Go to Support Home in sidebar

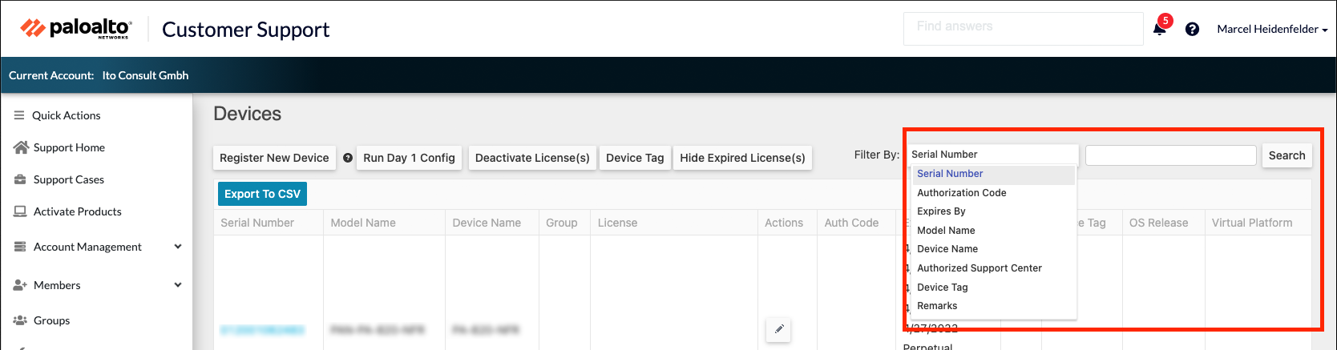pos(69,147)
